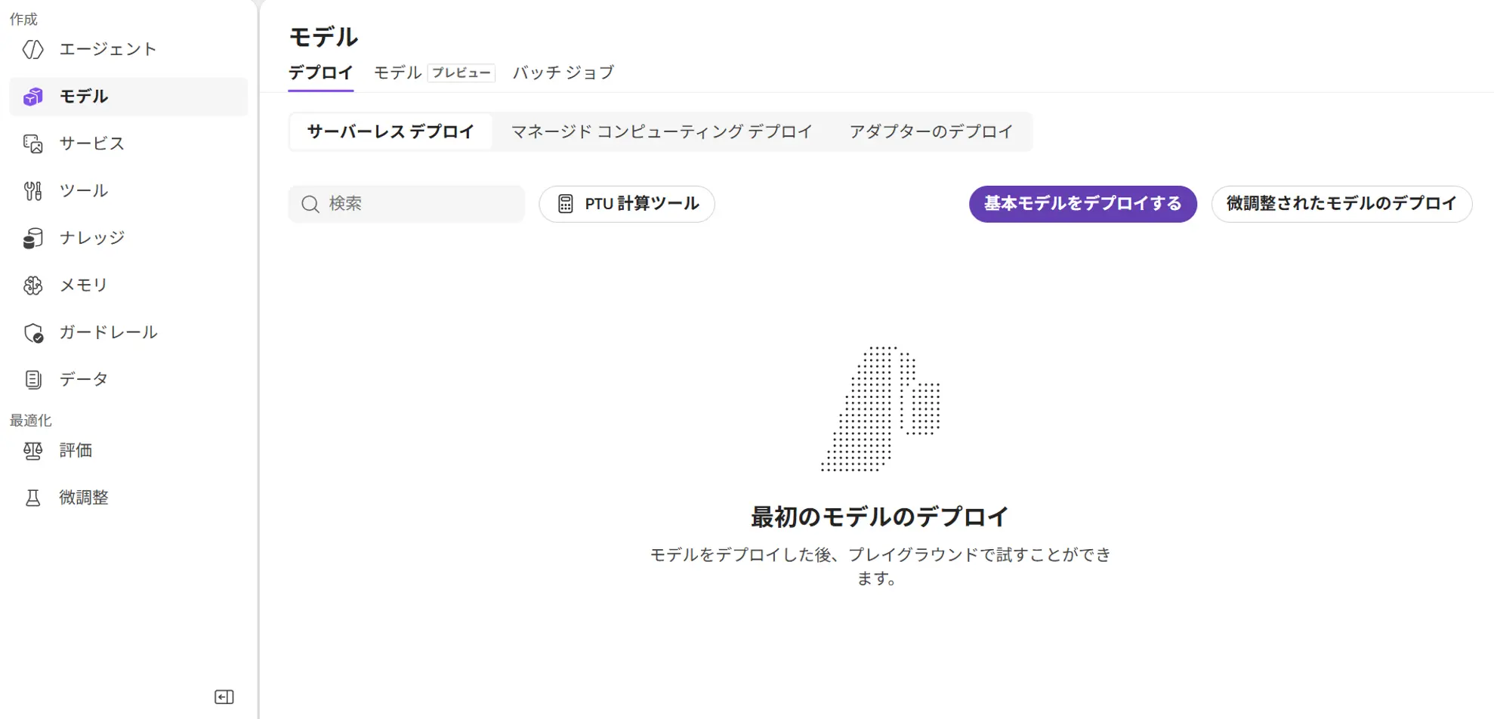Select サーバーレス デプロイ tab
Screen dimensions: 1494x719
click(x=391, y=131)
